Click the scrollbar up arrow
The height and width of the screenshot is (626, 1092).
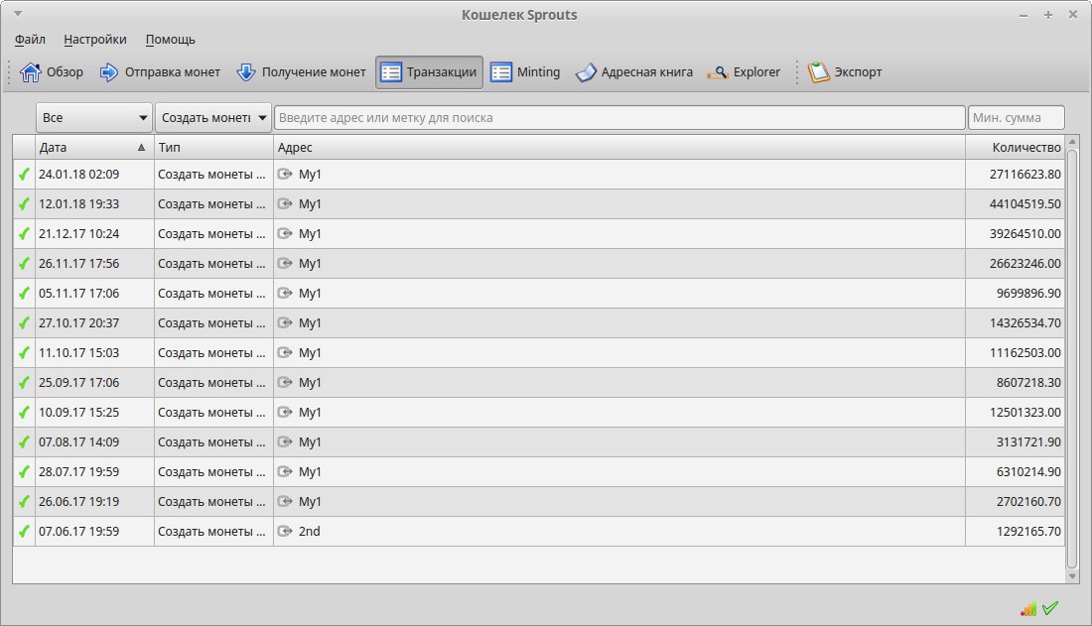tap(1072, 141)
